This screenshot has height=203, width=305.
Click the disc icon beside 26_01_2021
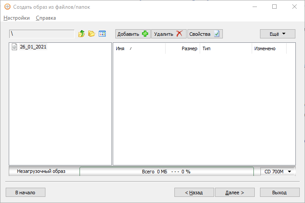pyautogui.click(x=14, y=47)
